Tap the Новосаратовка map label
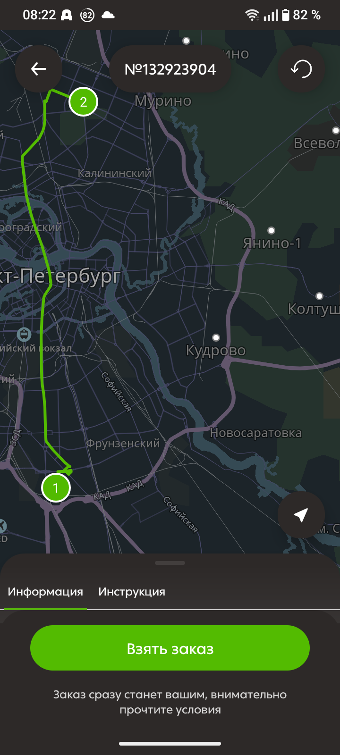 pos(255,433)
